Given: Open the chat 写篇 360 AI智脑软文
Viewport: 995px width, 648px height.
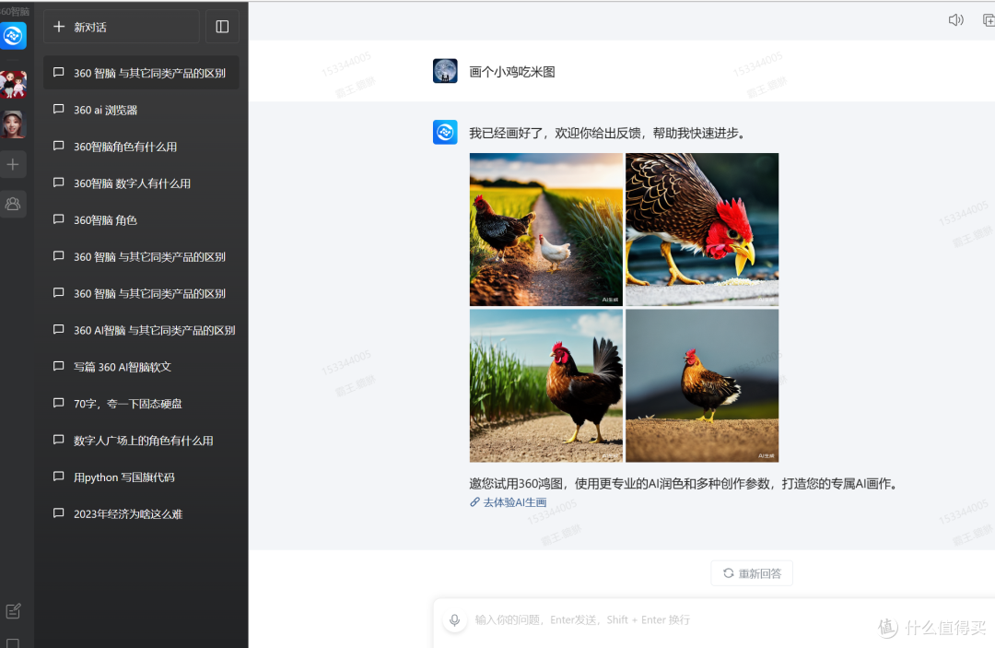Looking at the screenshot, I should [141, 367].
